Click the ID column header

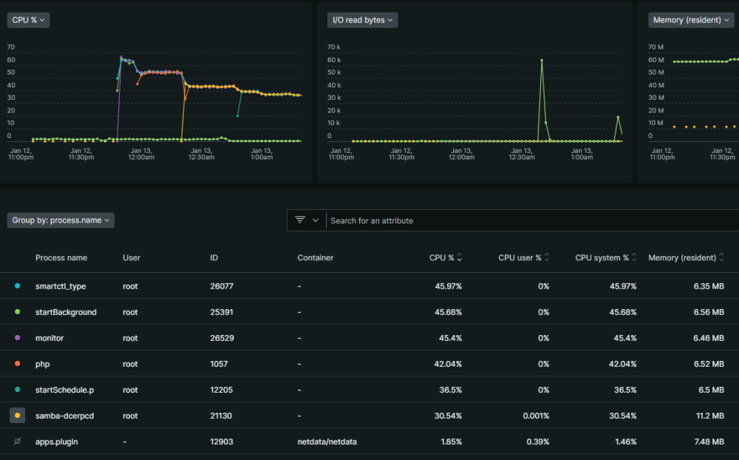(x=214, y=257)
